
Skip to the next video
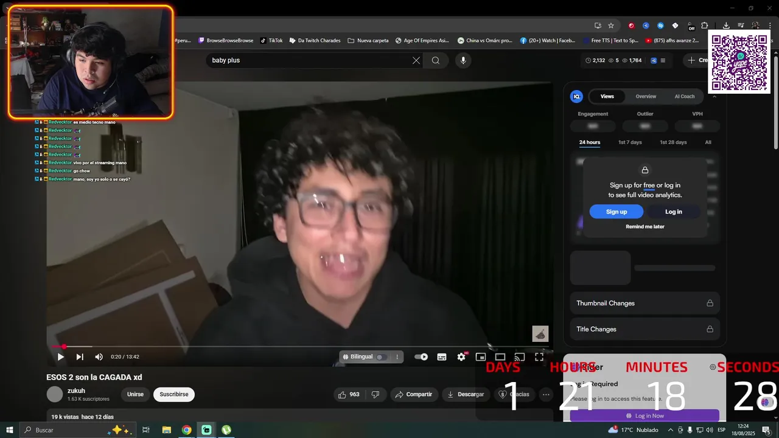click(x=80, y=357)
